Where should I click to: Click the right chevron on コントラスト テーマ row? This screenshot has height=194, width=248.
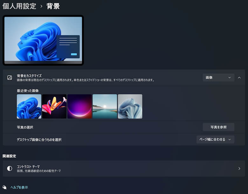point(239,169)
